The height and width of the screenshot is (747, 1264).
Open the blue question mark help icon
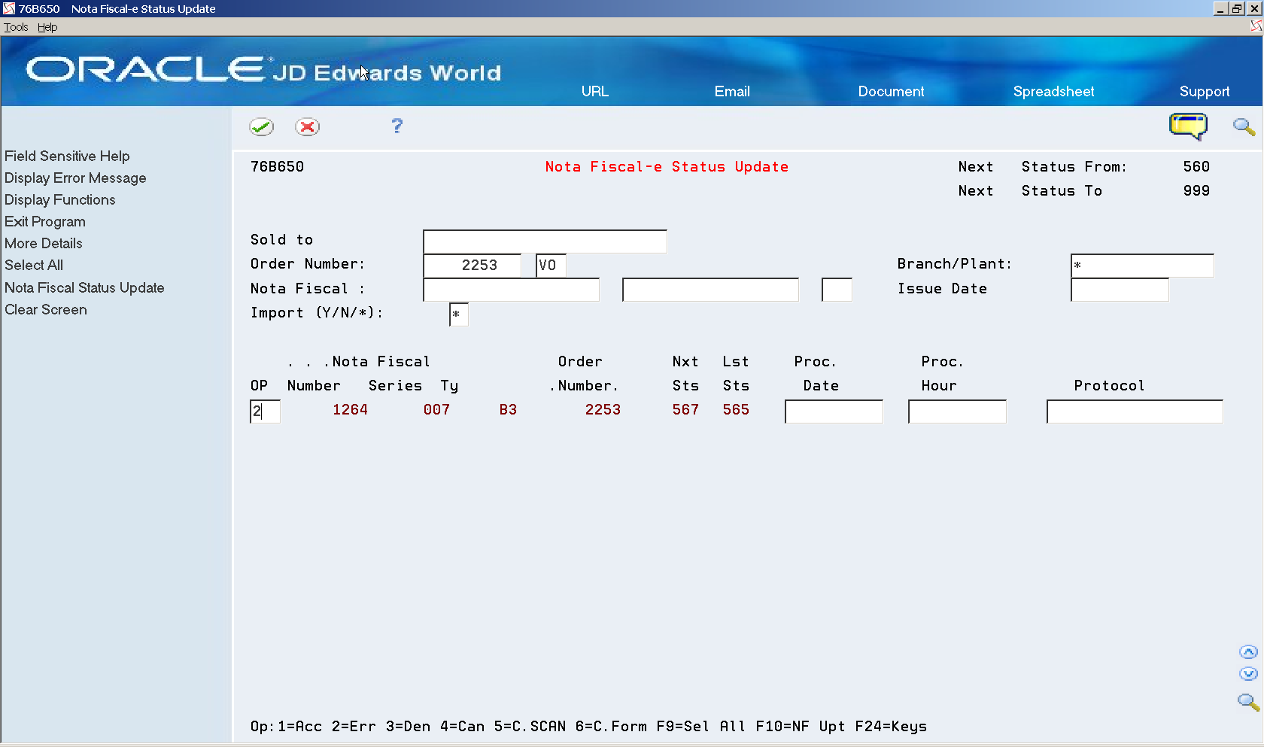coord(397,126)
